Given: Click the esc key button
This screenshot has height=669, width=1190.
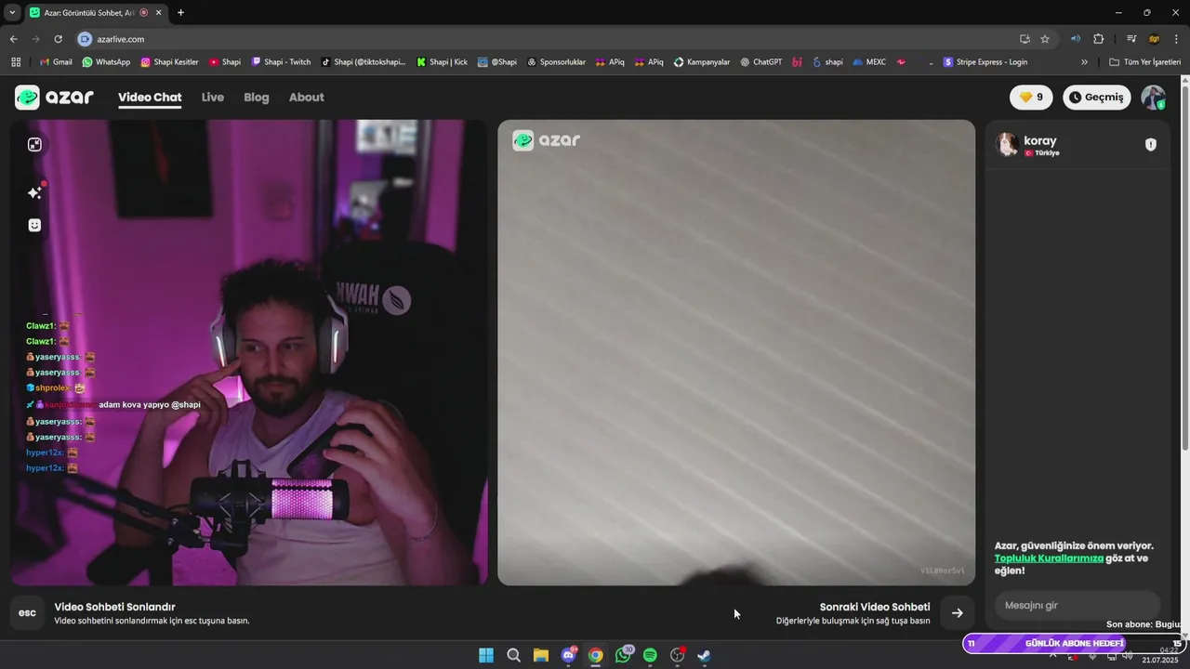Looking at the screenshot, I should pos(28,613).
